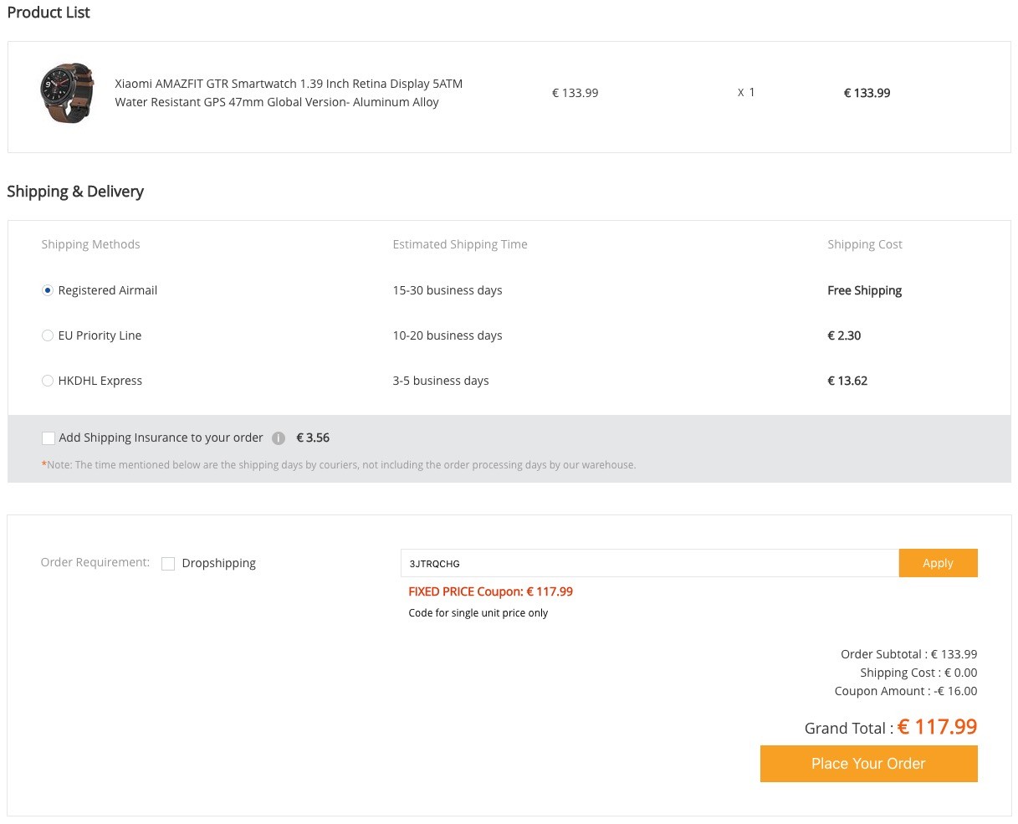
Task: Click the warehouse processing days note
Action: click(339, 465)
